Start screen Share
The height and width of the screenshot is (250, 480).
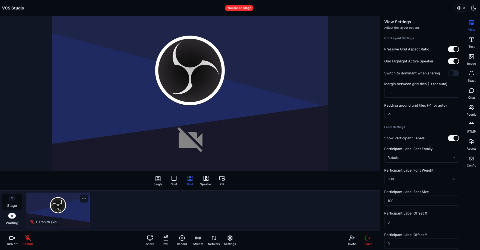[150, 240]
